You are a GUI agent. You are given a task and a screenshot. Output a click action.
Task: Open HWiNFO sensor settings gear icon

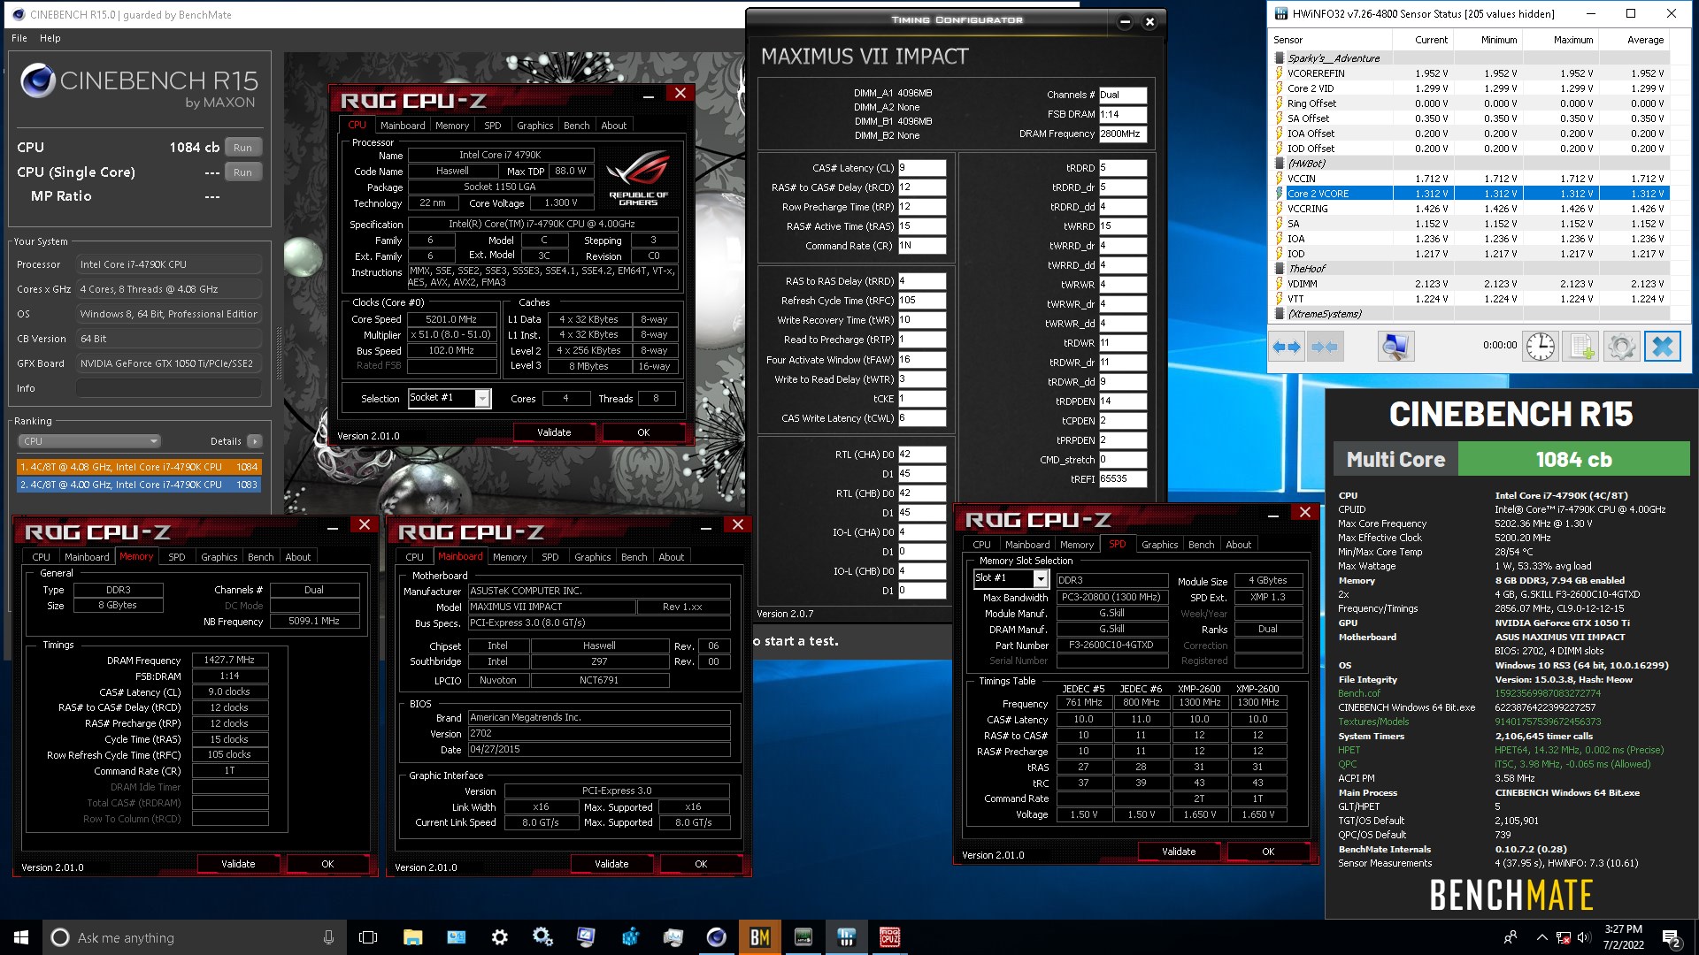pyautogui.click(x=1621, y=347)
